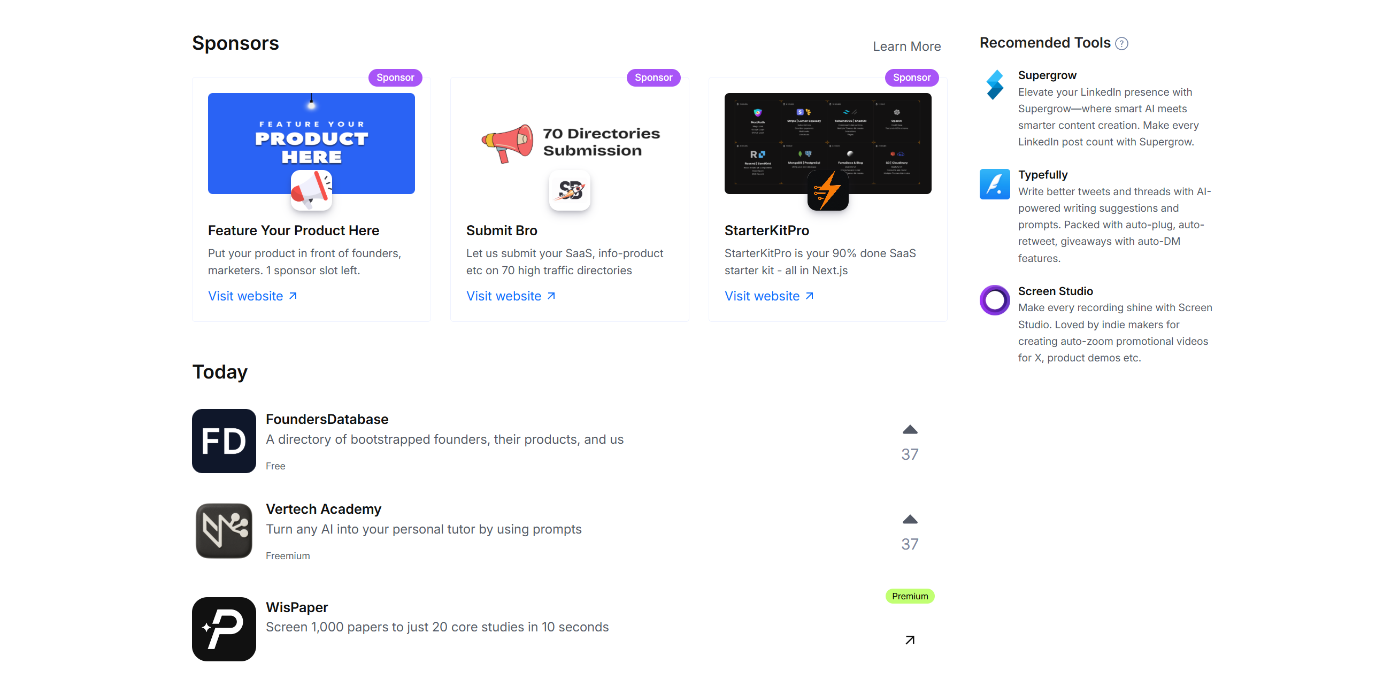
Task: Visit website link under Submit Bro
Action: click(511, 296)
